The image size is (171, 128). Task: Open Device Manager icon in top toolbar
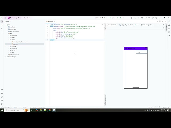[x=142, y=18]
